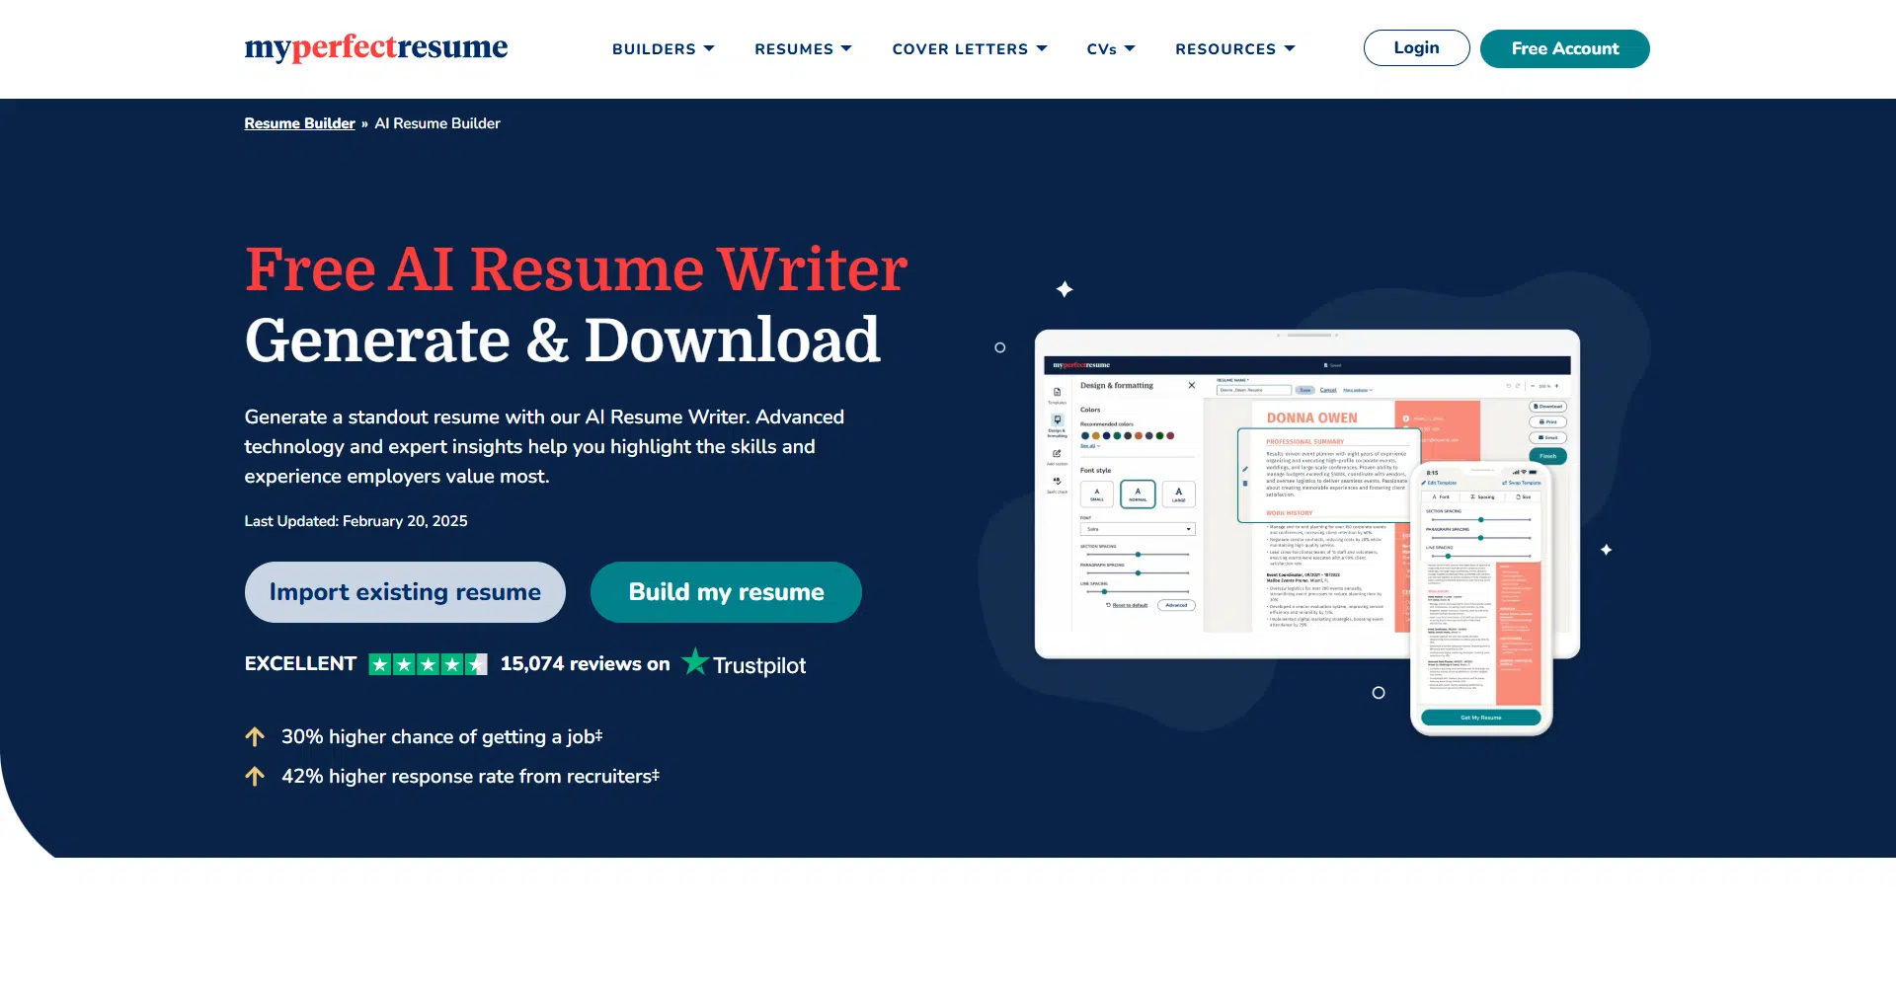Open the font dropdown in the preview

1138,529
